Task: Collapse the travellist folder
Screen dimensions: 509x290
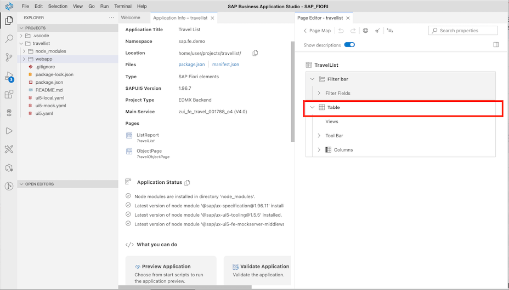Action: (x=21, y=43)
